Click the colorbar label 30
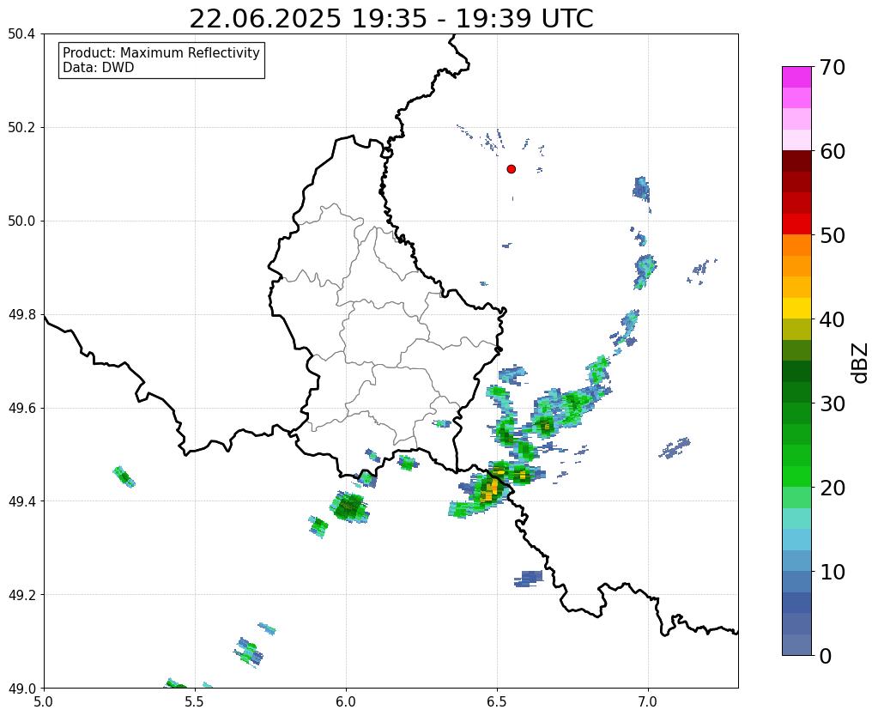Screen dimensions: 878x716 (x=833, y=404)
